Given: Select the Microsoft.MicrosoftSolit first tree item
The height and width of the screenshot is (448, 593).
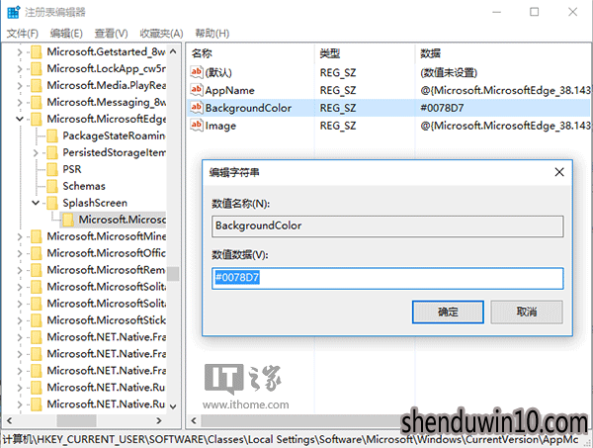Looking at the screenshot, I should tap(107, 287).
